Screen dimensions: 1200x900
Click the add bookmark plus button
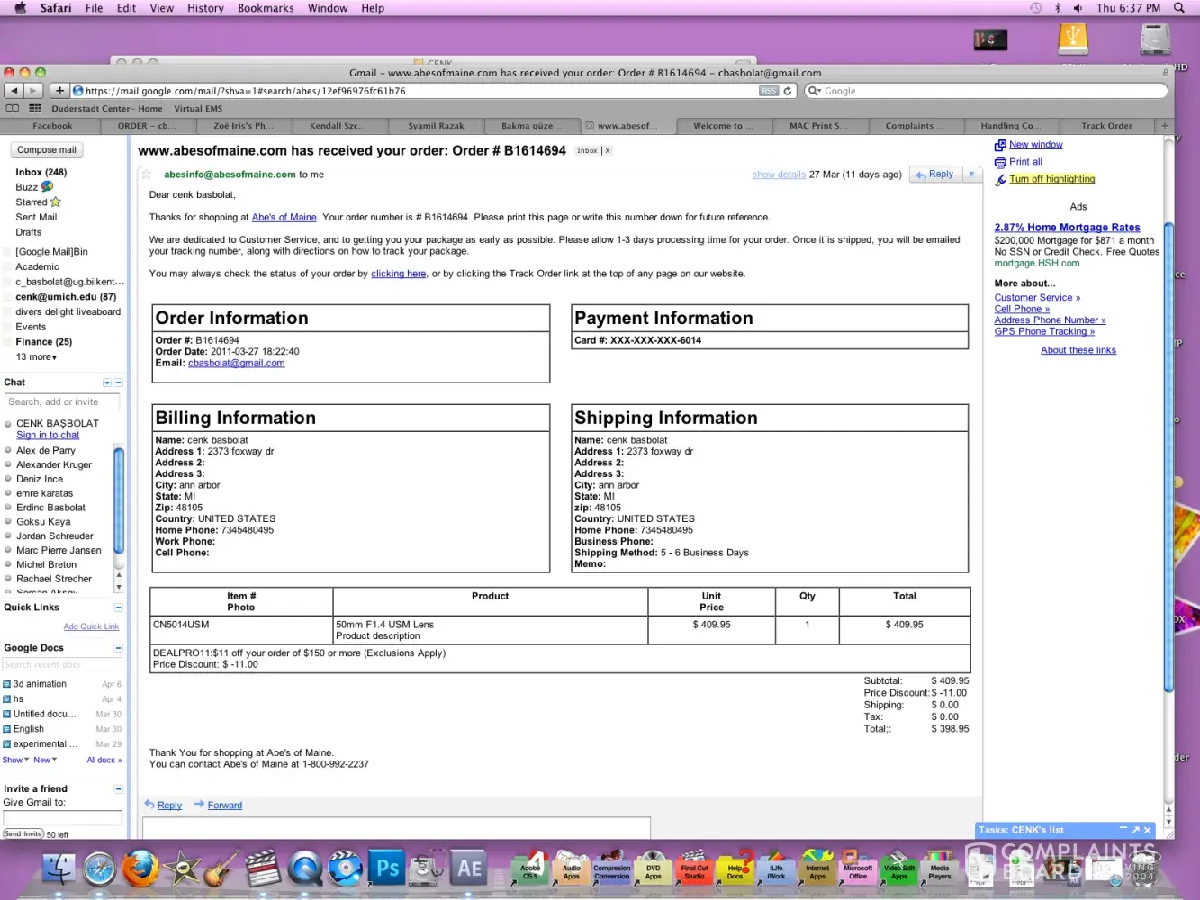59,91
